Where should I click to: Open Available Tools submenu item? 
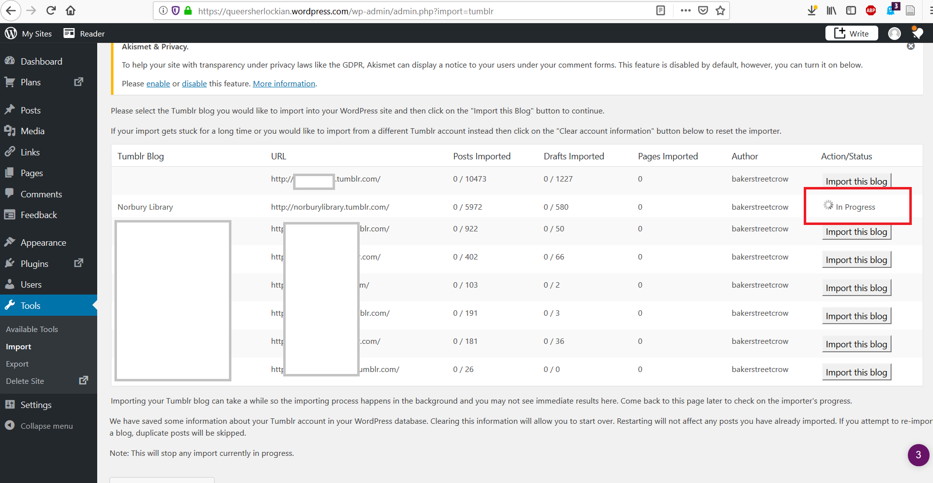[32, 329]
